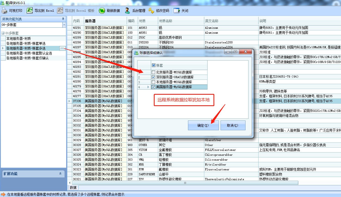Viewport: 341px width, 197px height.
Task: Uncheck 深圳服务器-ORACLE数据库 account checkbox
Action: pos(154,77)
